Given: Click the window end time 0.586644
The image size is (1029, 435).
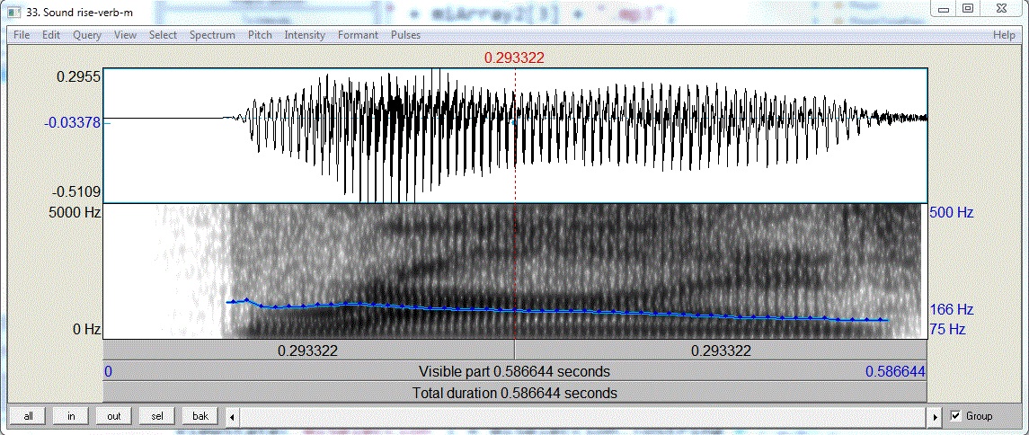Looking at the screenshot, I should point(895,372).
